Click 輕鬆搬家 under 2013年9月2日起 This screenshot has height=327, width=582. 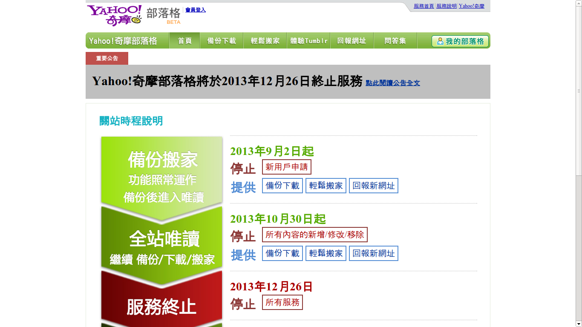click(x=326, y=186)
